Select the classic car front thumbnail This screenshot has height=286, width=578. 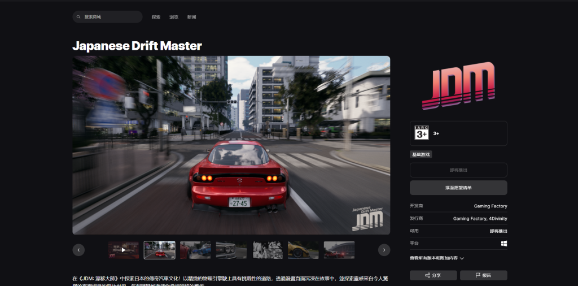pos(231,250)
